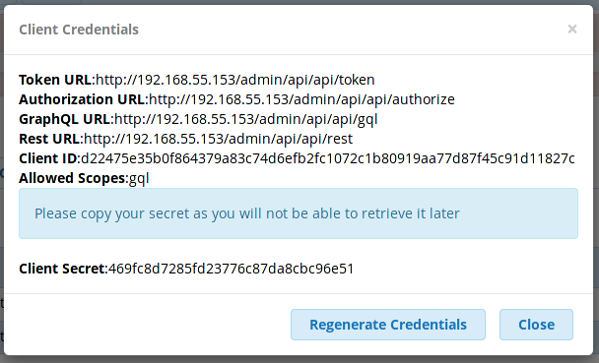Click the Client Credentials dialog title
599x363 pixels.
point(79,30)
